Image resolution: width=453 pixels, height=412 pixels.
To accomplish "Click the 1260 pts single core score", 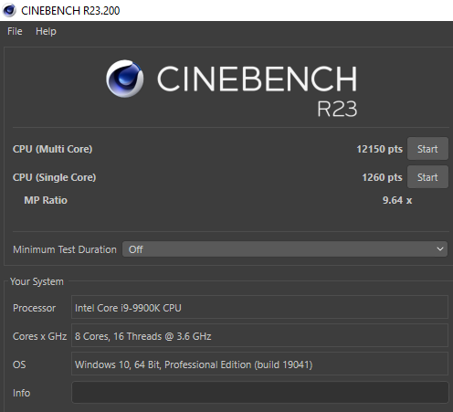I will click(x=382, y=177).
